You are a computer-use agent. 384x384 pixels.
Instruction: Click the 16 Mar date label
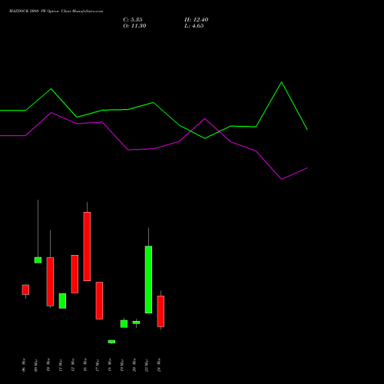[x=85, y=365]
